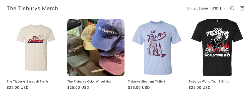251x101 pixels.
Task: Open the search magnifier icon
Action: coord(232,8)
